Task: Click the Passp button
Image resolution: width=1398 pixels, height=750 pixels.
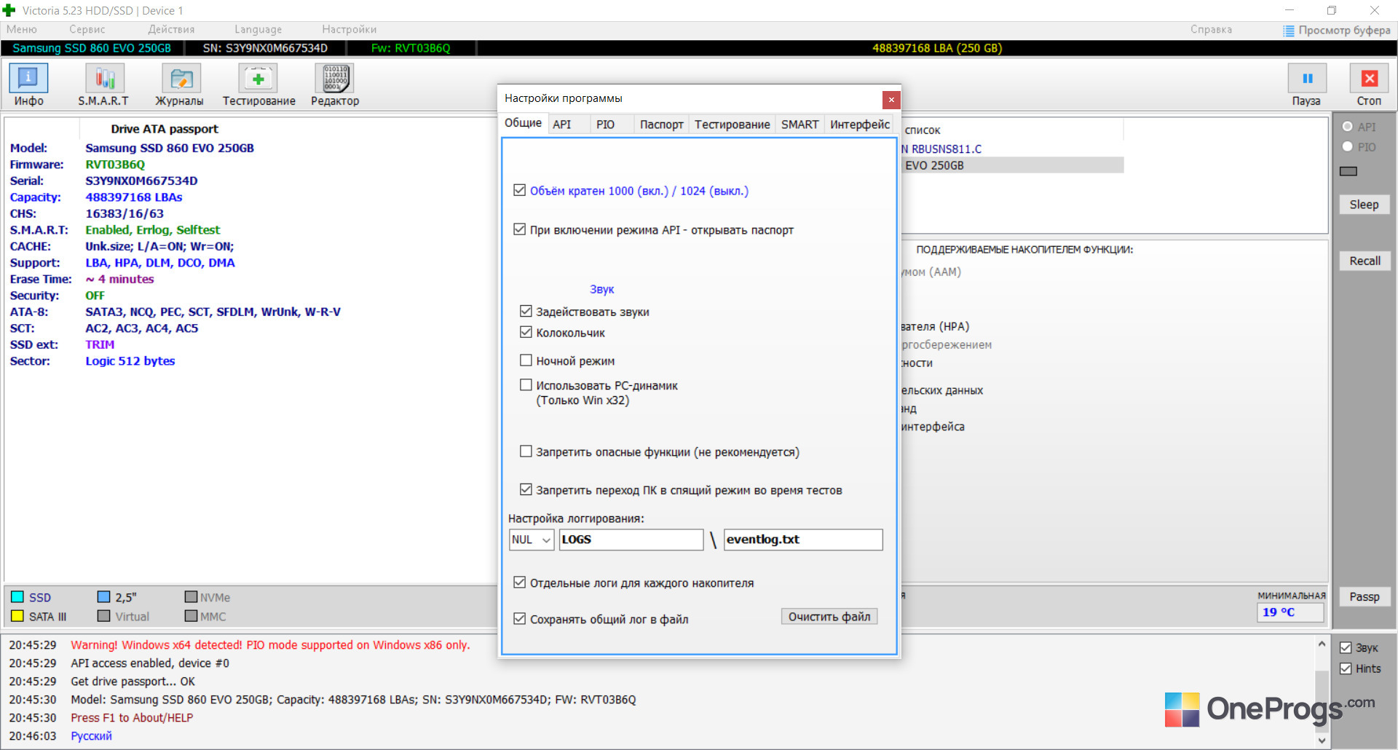Action: coord(1365,597)
